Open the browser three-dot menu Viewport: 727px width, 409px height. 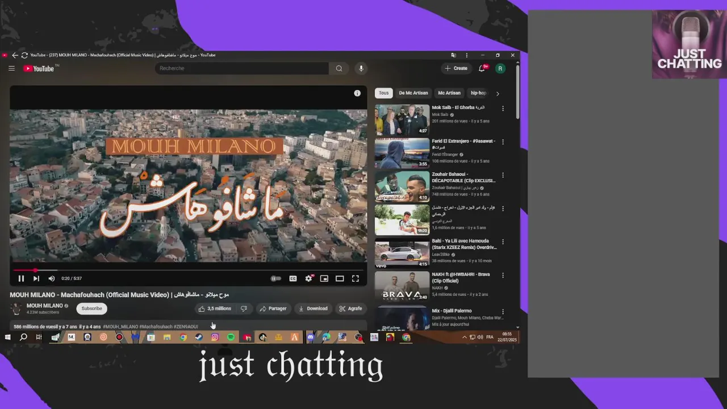tap(466, 55)
